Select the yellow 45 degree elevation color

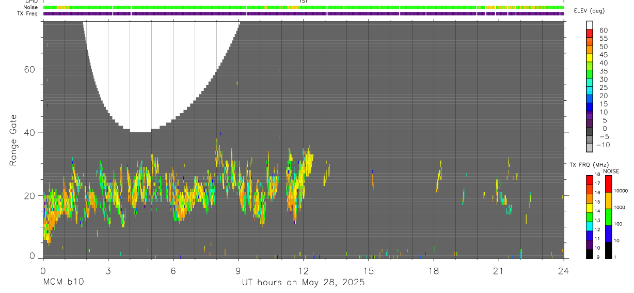coord(590,58)
